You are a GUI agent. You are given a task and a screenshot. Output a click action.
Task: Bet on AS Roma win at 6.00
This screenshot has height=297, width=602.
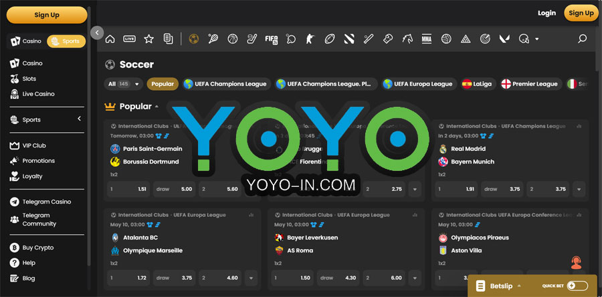384,278
